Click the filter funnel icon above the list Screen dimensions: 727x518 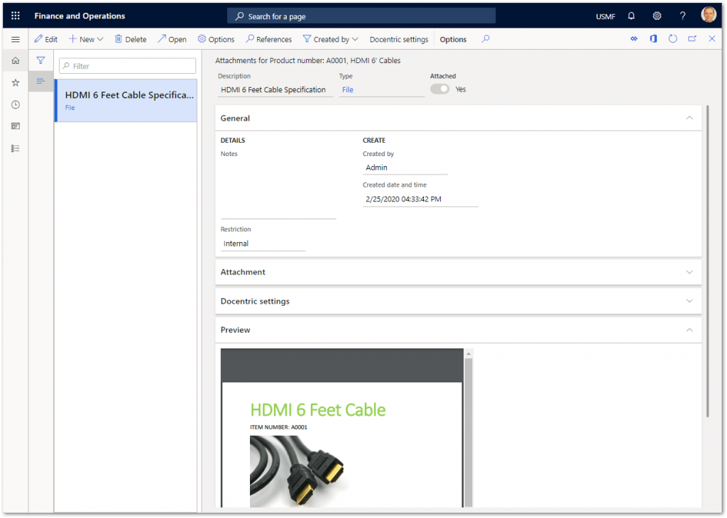click(40, 60)
